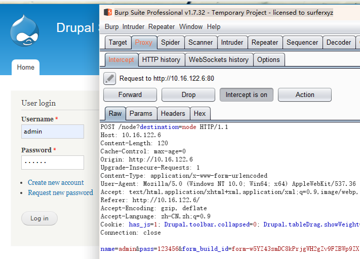
Task: Click the Host: 10.16.122.6 header line
Action: tap(131, 135)
